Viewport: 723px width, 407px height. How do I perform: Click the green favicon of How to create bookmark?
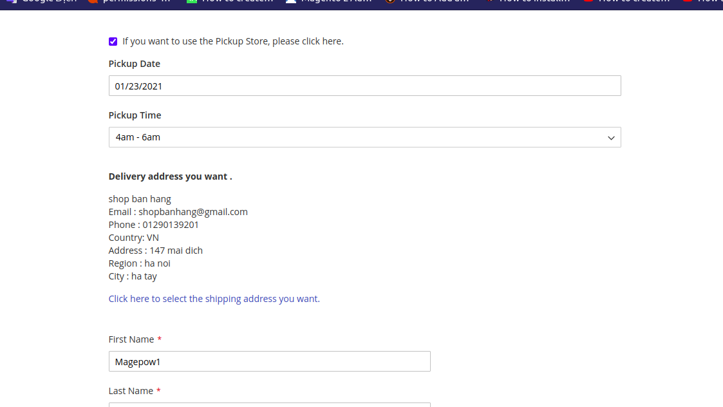click(x=191, y=1)
